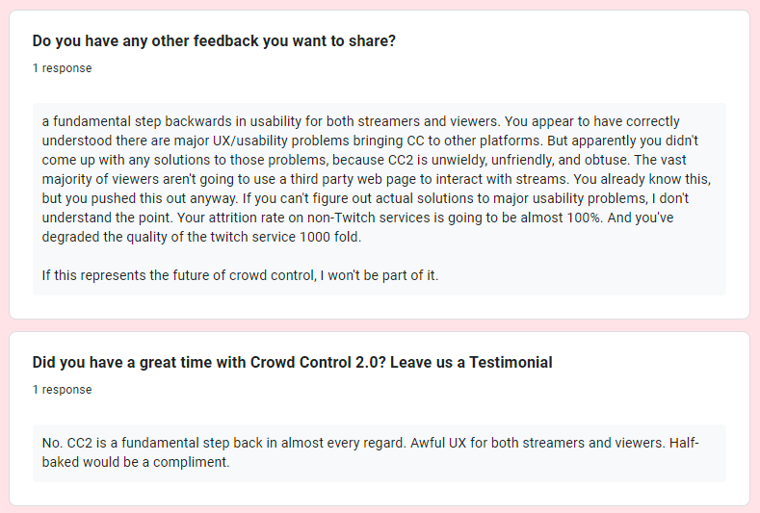Click the '100%' figure in the feedback response
Image resolution: width=760 pixels, height=513 pixels.
584,218
